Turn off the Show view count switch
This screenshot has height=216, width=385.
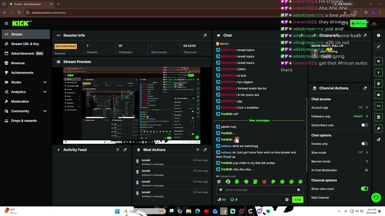click(x=364, y=189)
